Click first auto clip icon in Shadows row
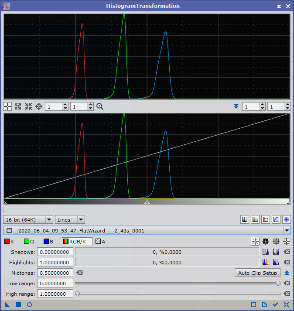The image size is (294, 311). point(266,252)
